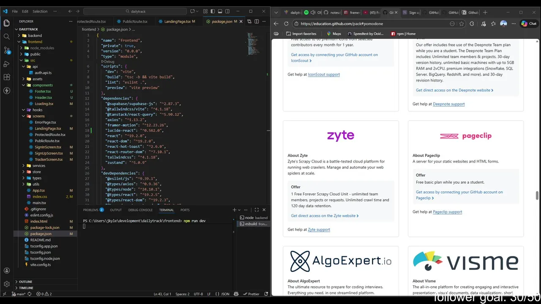Expand the services folder

pyautogui.click(x=38, y=166)
